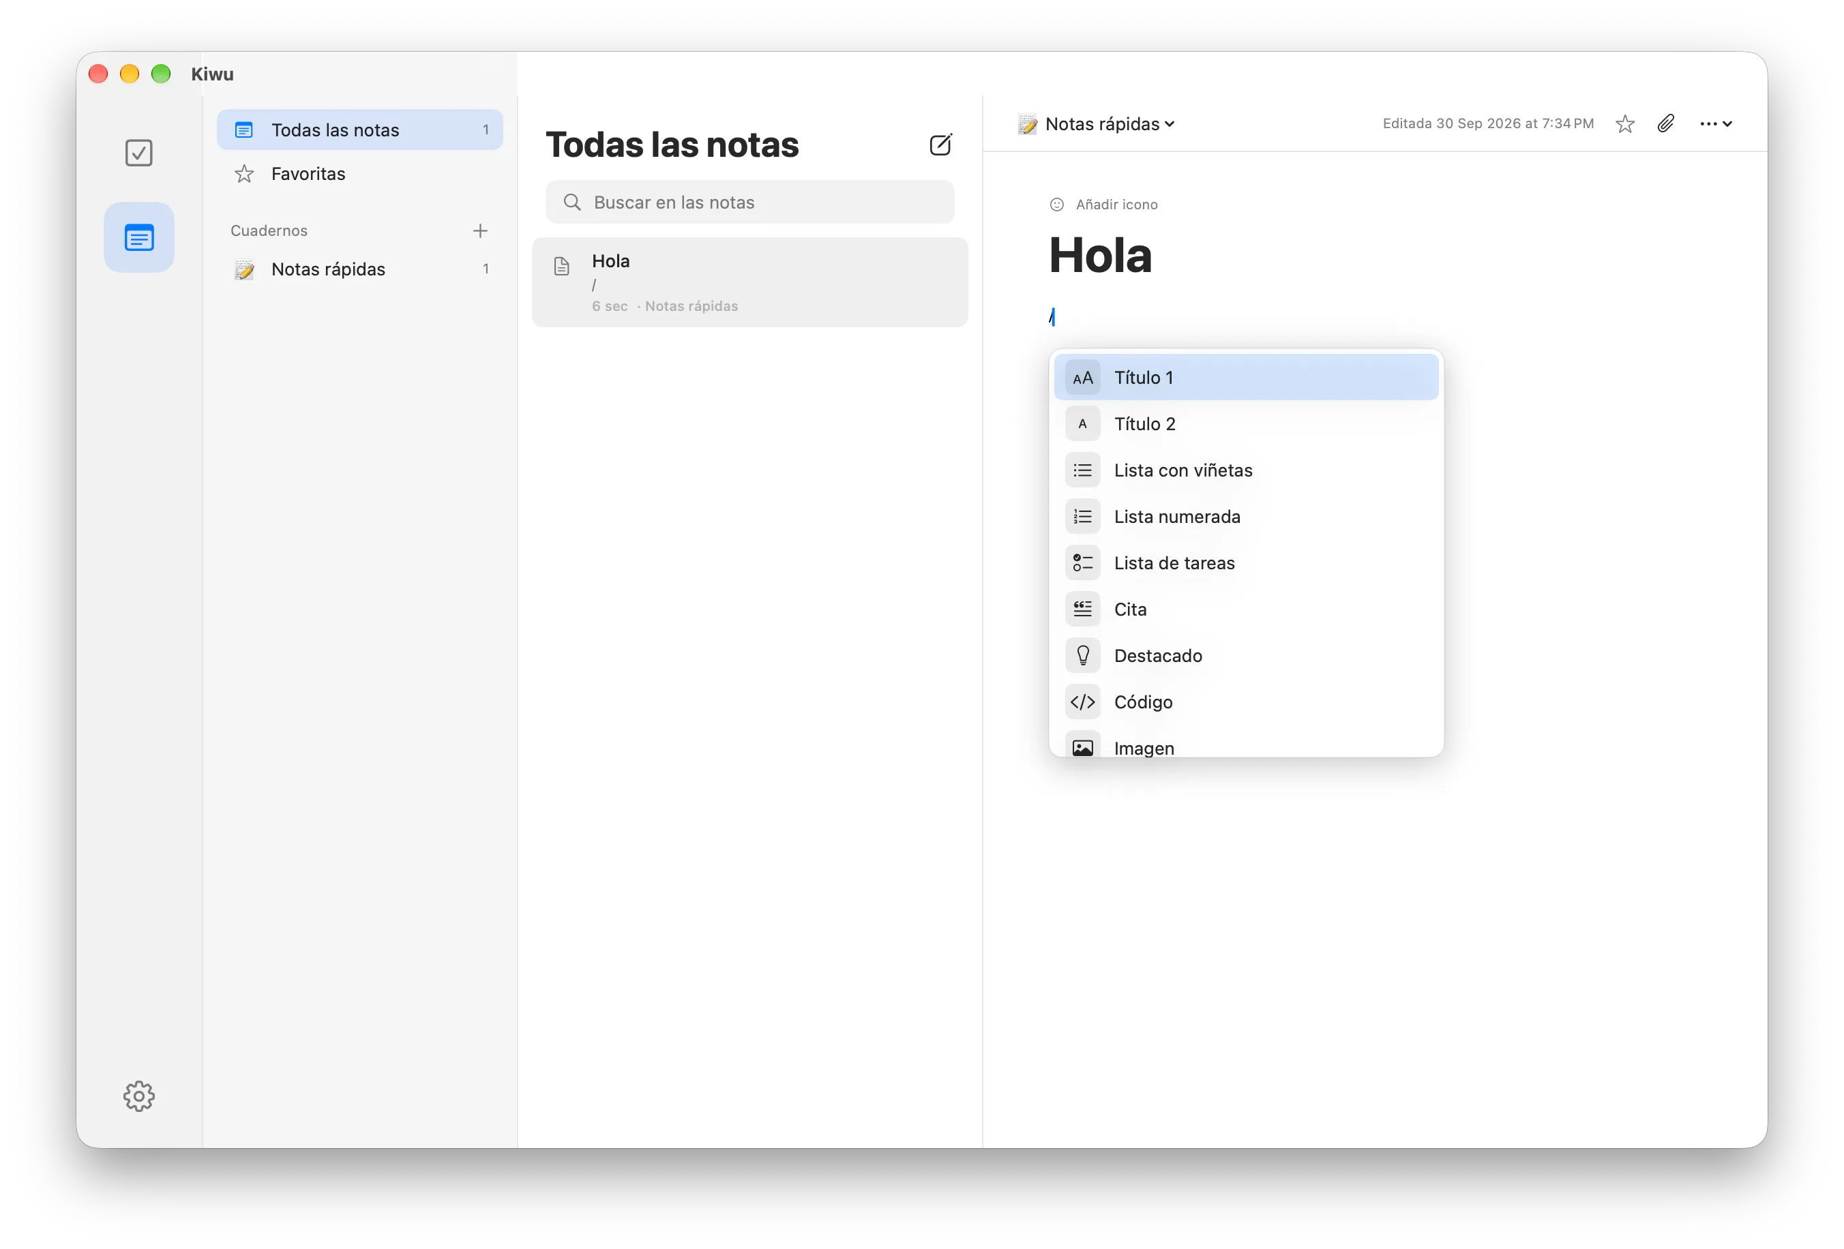1844x1249 pixels.
Task: Open Favoritas in sidebar
Action: [359, 174]
